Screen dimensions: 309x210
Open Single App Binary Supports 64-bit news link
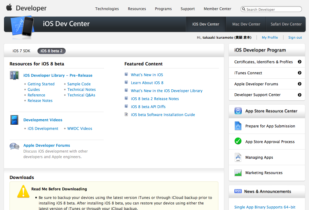pos(265,207)
